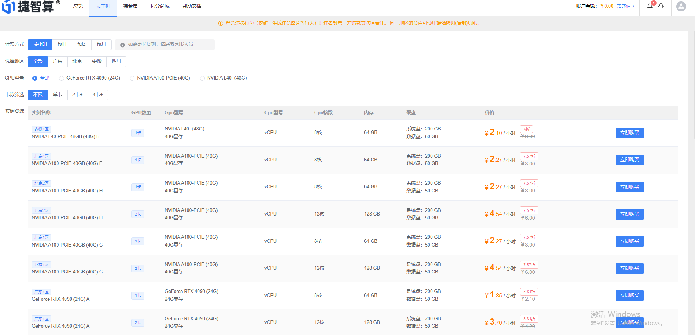Image resolution: width=695 pixels, height=335 pixels.
Task: Set card filter to 不限
Action: (38, 95)
